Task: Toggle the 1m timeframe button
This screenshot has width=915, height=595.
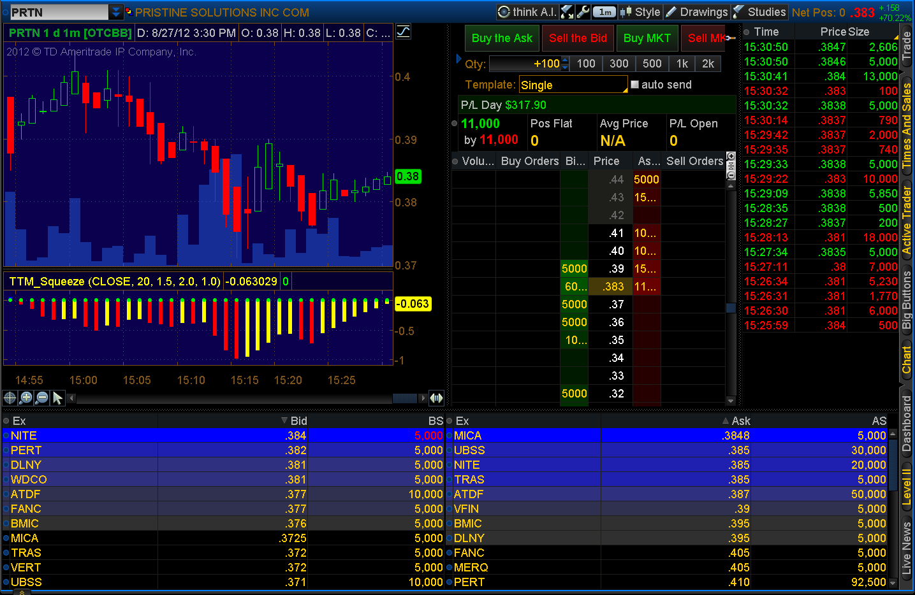Action: (604, 12)
